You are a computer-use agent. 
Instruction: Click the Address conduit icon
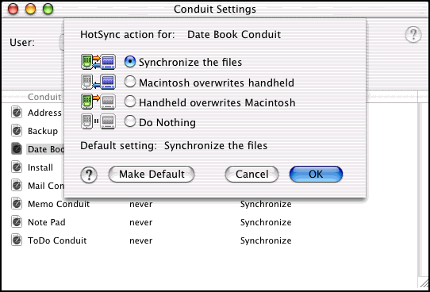coord(17,113)
